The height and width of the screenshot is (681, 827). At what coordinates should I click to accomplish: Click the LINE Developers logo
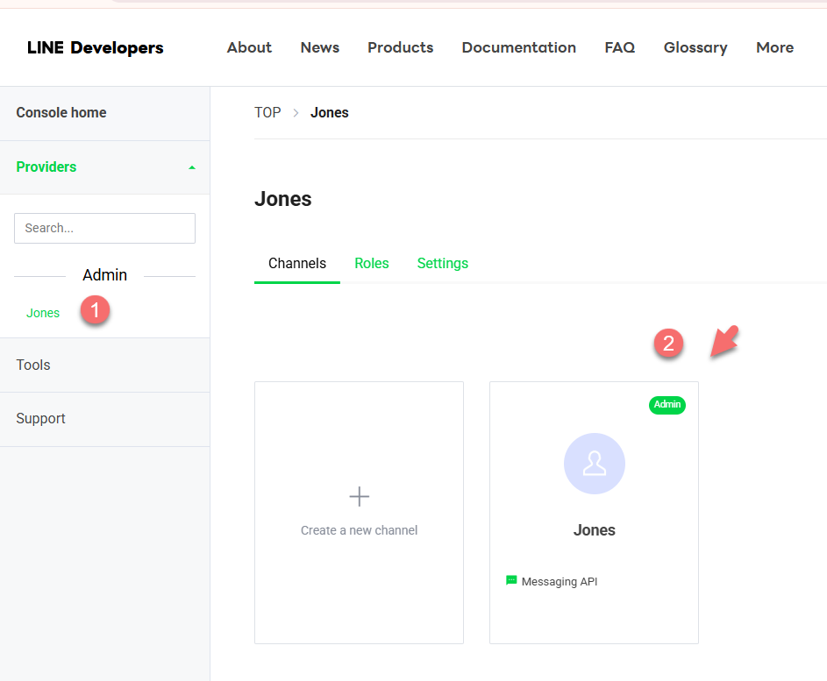(x=96, y=47)
